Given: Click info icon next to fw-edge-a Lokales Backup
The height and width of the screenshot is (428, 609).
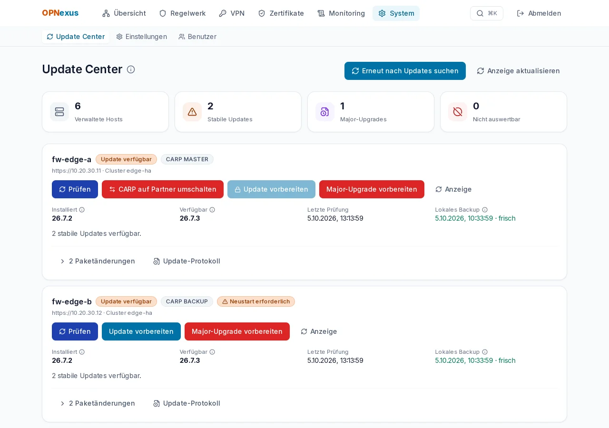Looking at the screenshot, I should (485, 210).
